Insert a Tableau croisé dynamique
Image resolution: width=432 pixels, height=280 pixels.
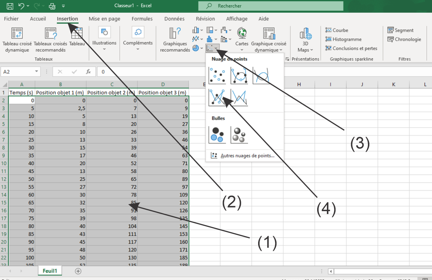click(x=17, y=40)
